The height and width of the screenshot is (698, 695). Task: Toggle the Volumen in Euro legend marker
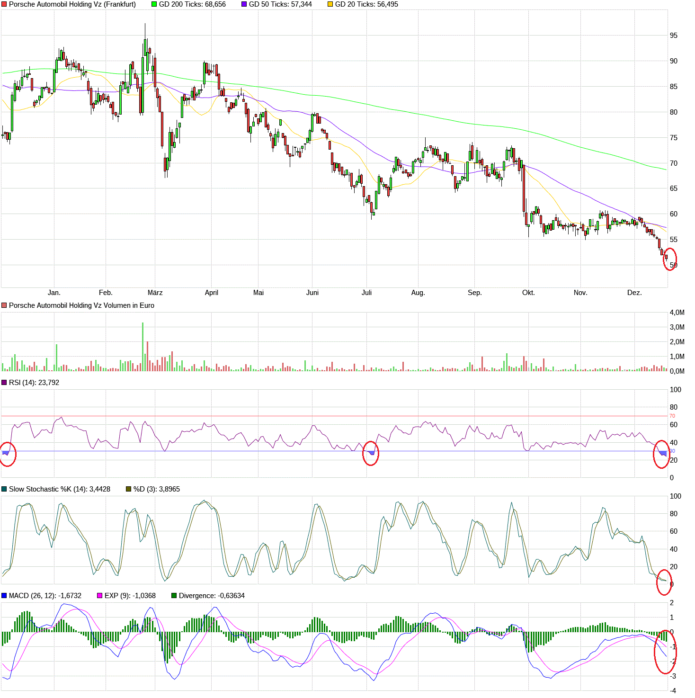[4, 305]
